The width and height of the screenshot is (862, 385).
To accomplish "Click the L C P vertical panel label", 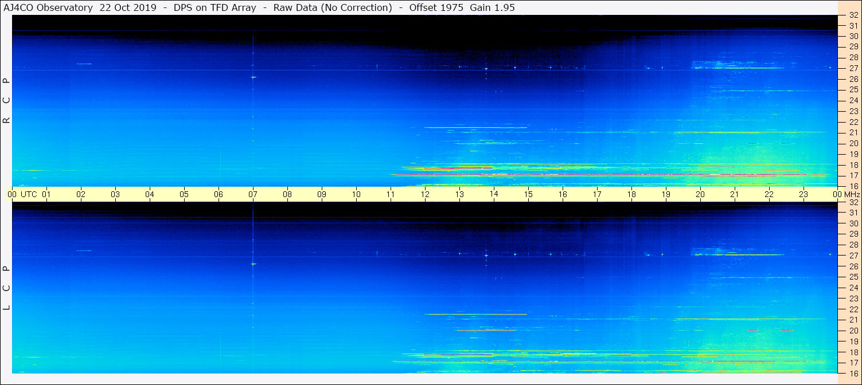I will [6, 288].
